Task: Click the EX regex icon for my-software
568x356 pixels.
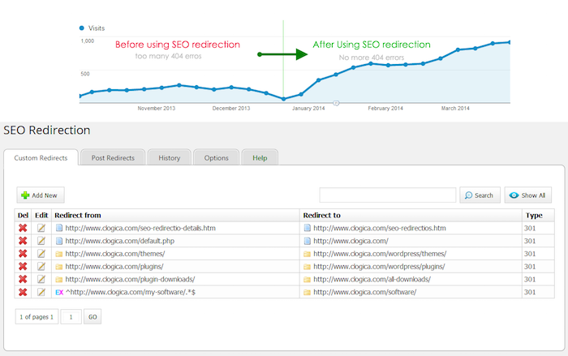Action: point(59,292)
